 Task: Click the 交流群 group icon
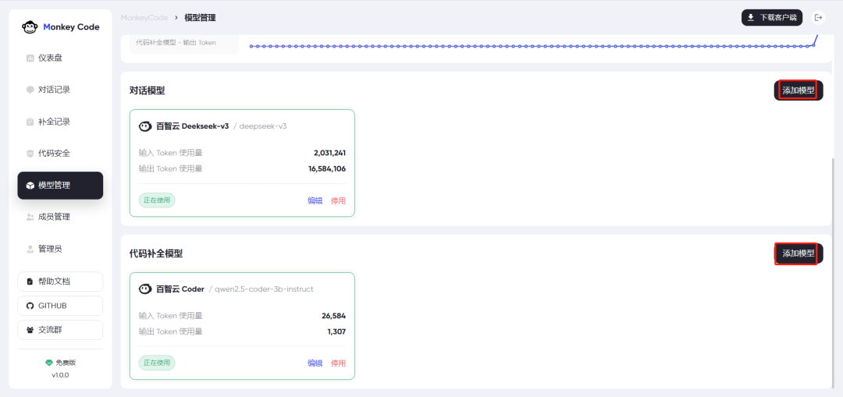click(30, 330)
